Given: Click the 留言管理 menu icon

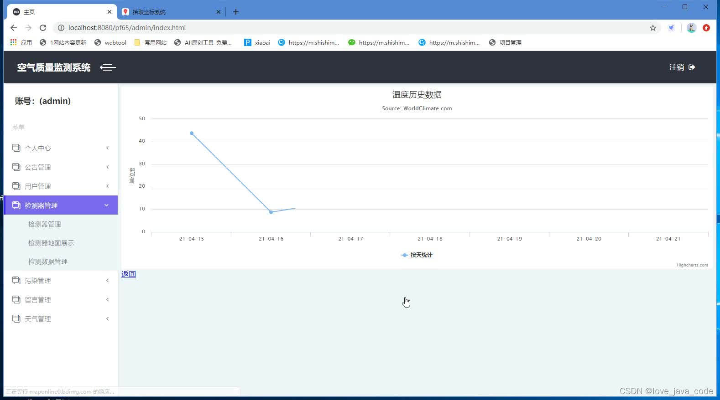Looking at the screenshot, I should [x=16, y=299].
